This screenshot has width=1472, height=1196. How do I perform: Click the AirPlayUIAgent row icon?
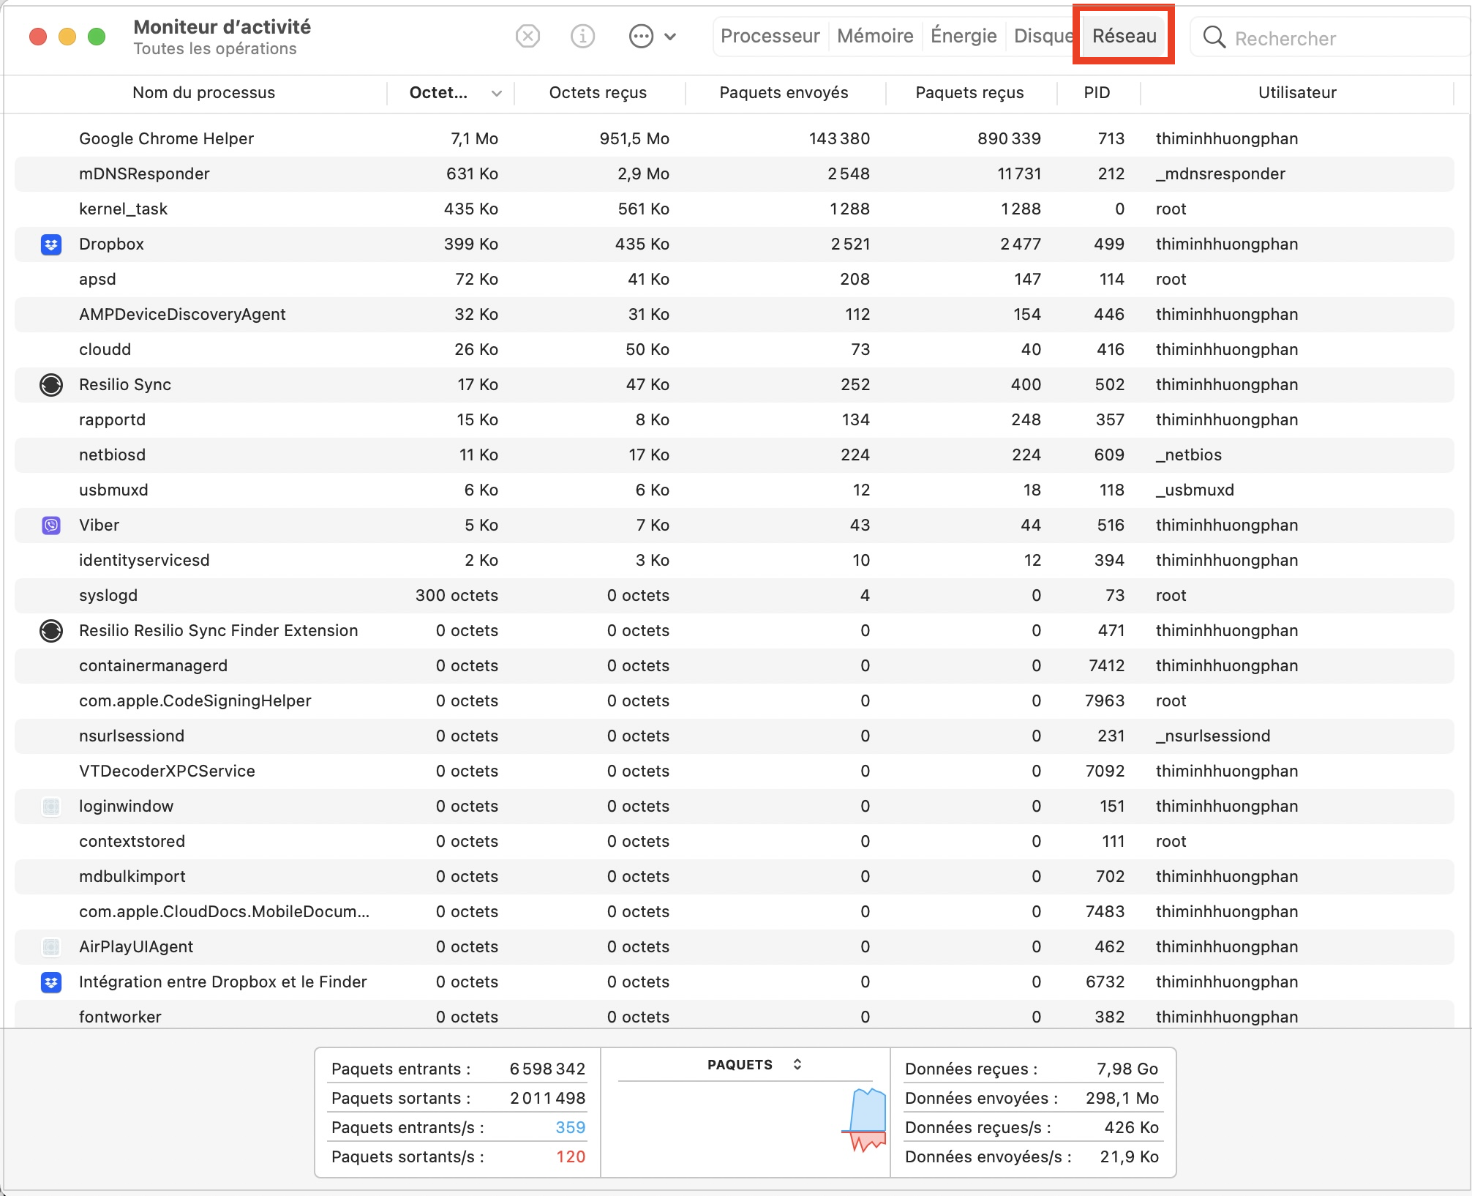51,947
